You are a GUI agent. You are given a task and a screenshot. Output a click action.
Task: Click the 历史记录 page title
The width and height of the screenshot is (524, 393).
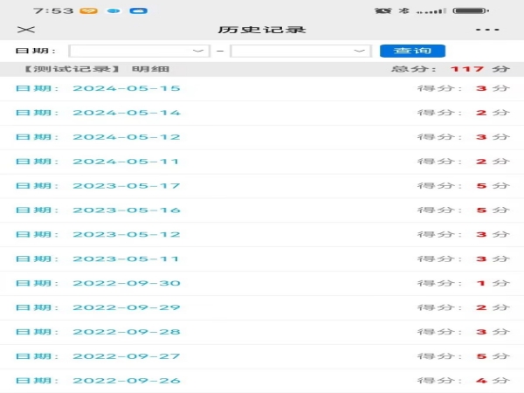(262, 30)
